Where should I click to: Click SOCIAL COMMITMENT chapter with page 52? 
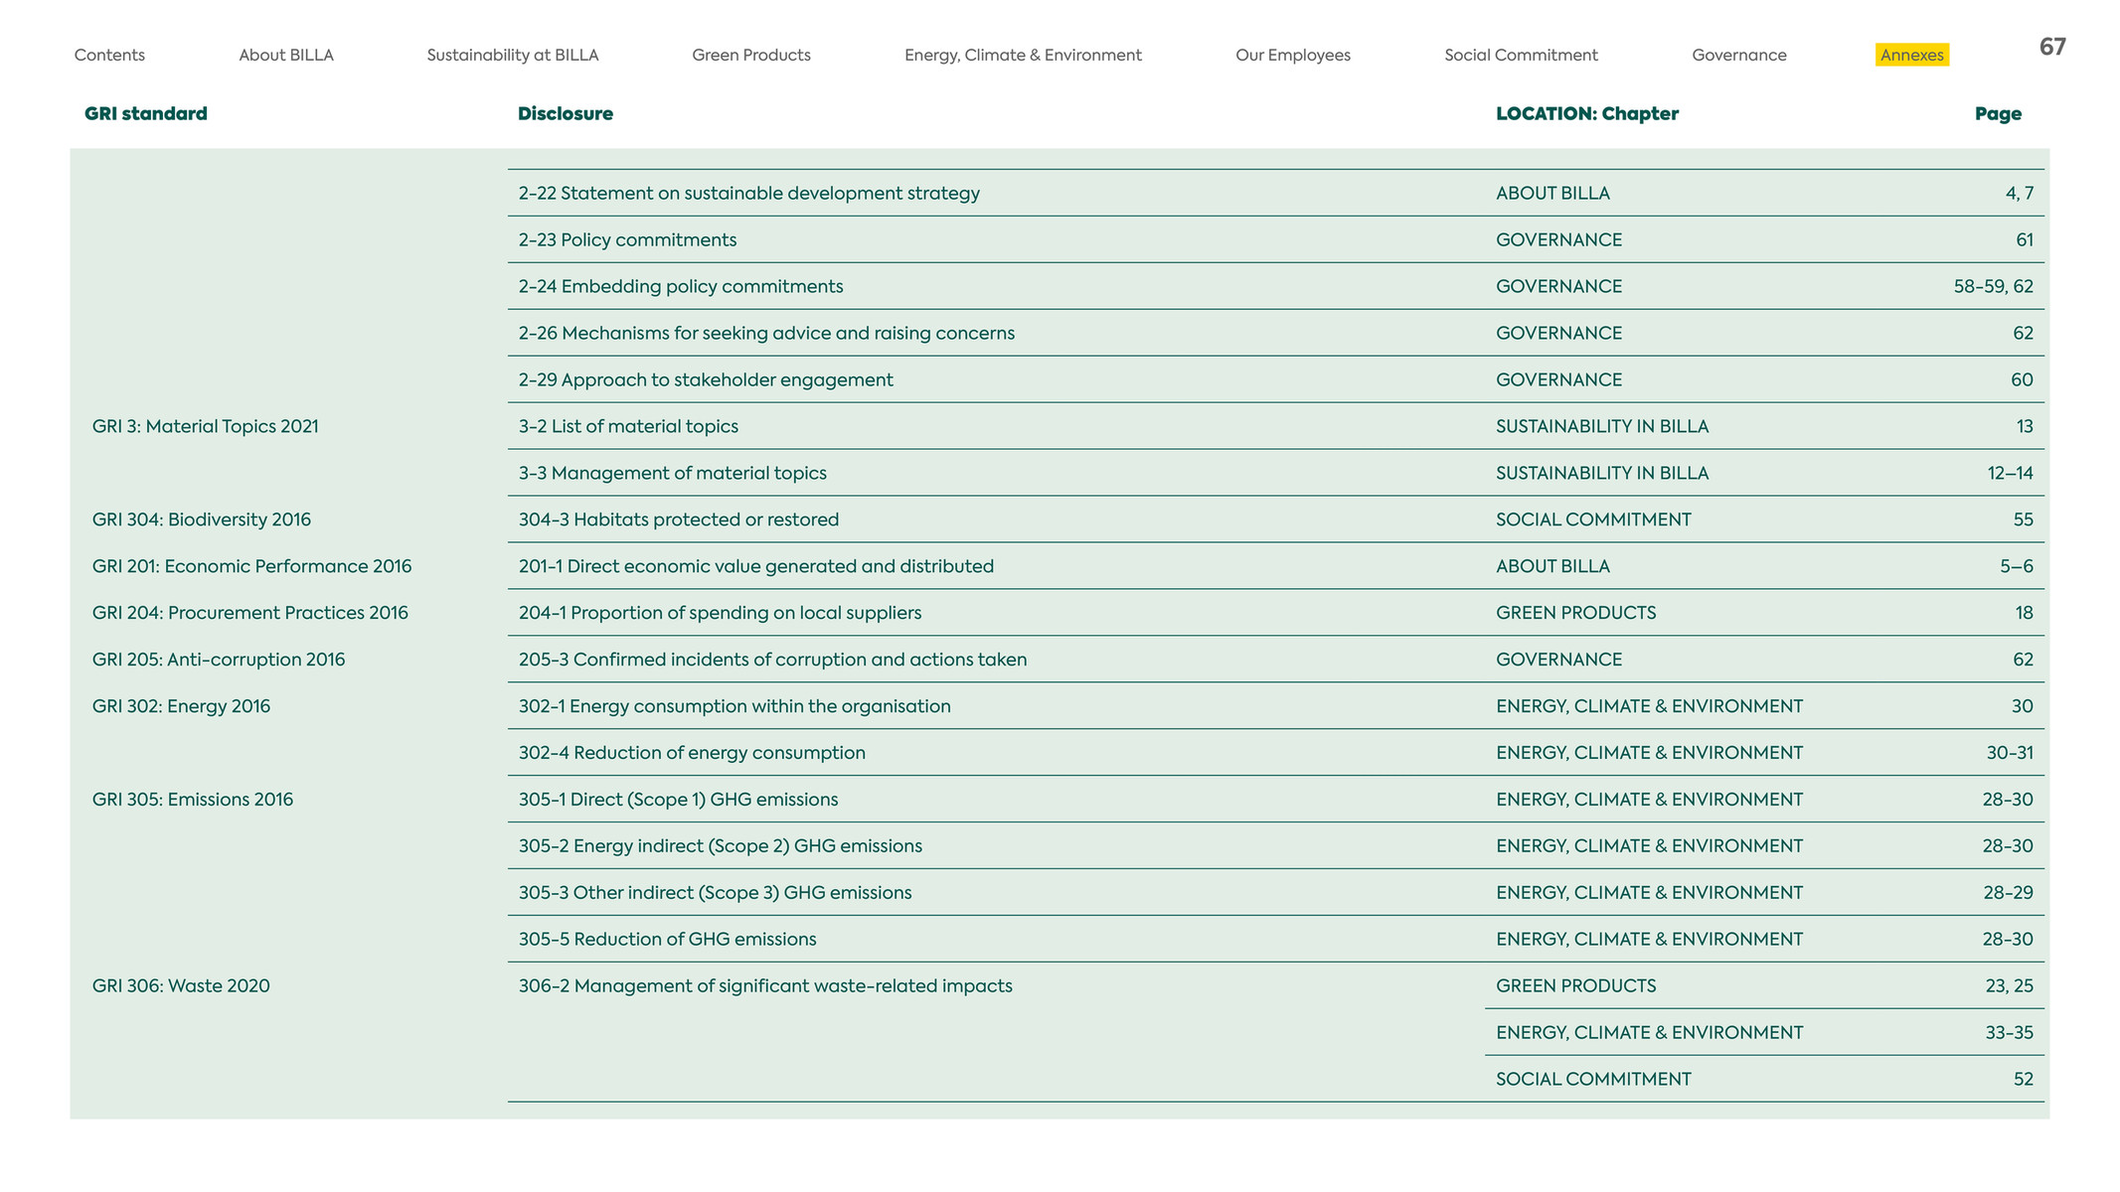tap(1593, 1080)
